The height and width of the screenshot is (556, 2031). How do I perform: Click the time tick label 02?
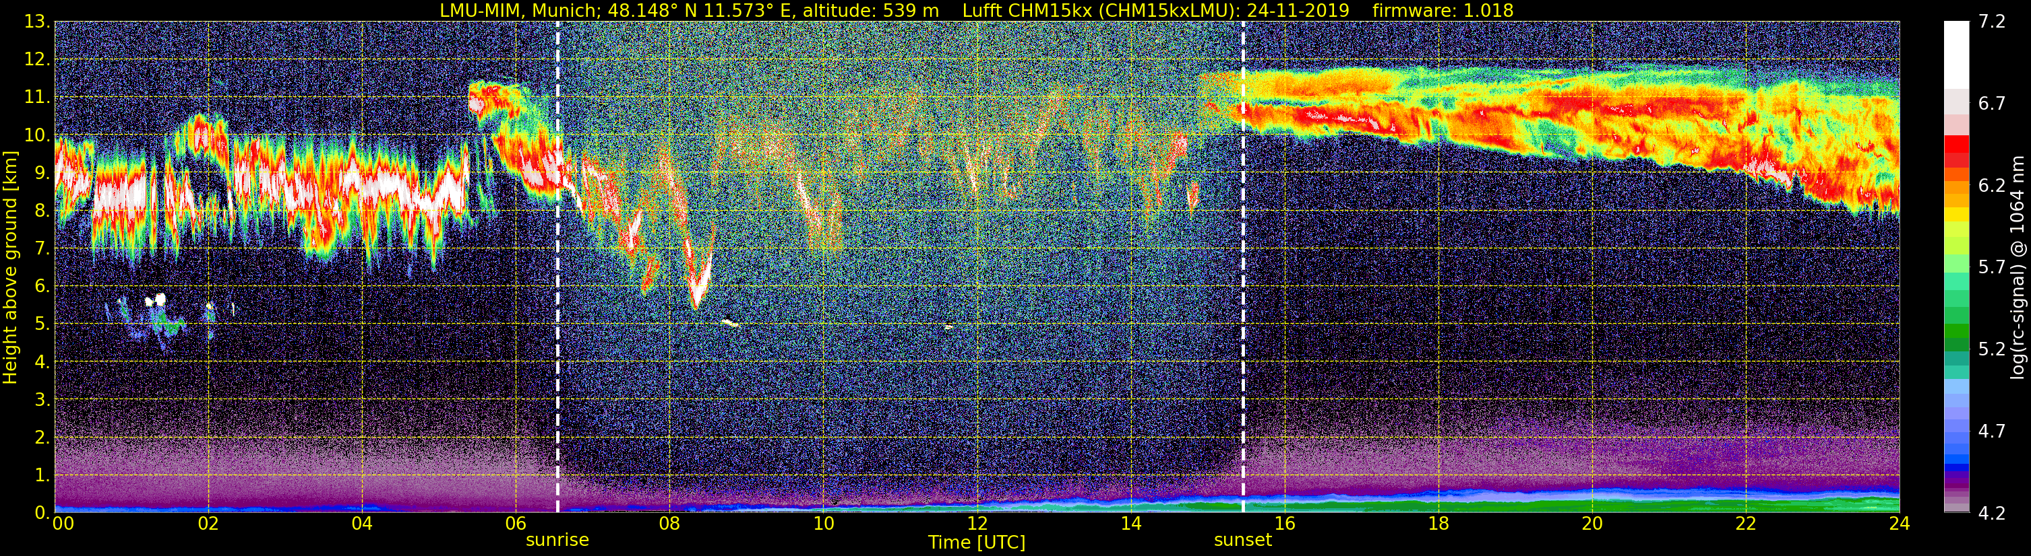pos(208,524)
